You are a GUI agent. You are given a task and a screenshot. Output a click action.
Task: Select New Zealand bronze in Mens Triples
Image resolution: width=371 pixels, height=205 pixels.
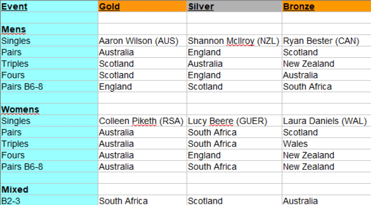(x=308, y=64)
